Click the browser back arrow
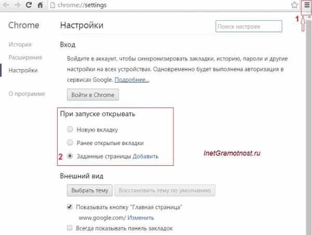Viewport: 312px width, 235px height. pyautogui.click(x=6, y=5)
